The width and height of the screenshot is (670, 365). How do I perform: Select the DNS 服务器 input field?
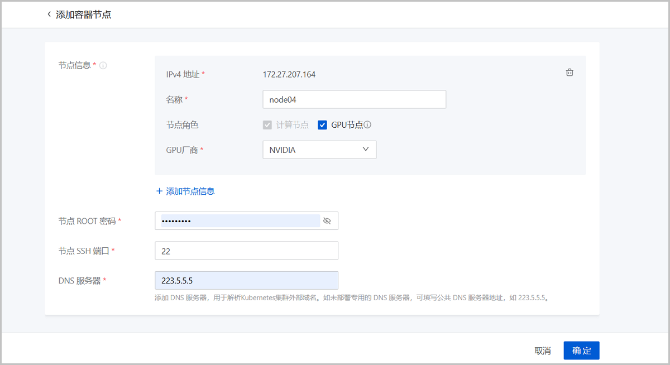click(246, 280)
